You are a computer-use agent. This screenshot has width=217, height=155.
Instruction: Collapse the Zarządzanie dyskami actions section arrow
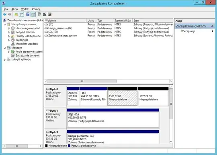click(212, 26)
